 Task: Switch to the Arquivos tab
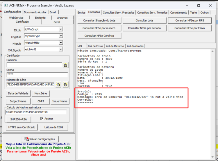(x=62, y=18)
